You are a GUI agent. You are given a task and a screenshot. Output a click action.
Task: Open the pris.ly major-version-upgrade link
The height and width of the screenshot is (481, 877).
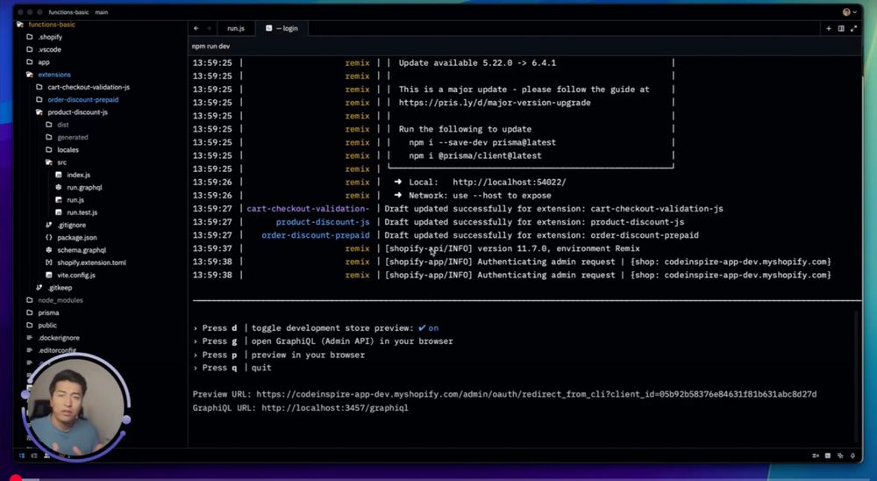coord(495,103)
